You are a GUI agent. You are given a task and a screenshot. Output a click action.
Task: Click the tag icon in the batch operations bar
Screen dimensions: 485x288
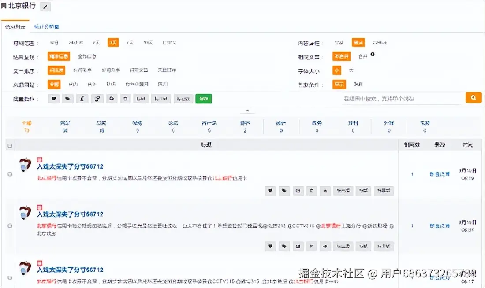(67, 99)
